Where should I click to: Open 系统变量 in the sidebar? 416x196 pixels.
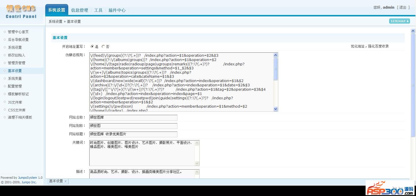coord(15,79)
